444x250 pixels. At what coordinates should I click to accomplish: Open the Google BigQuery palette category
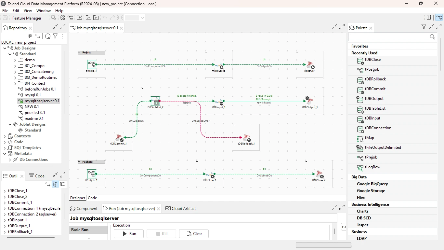372,184
